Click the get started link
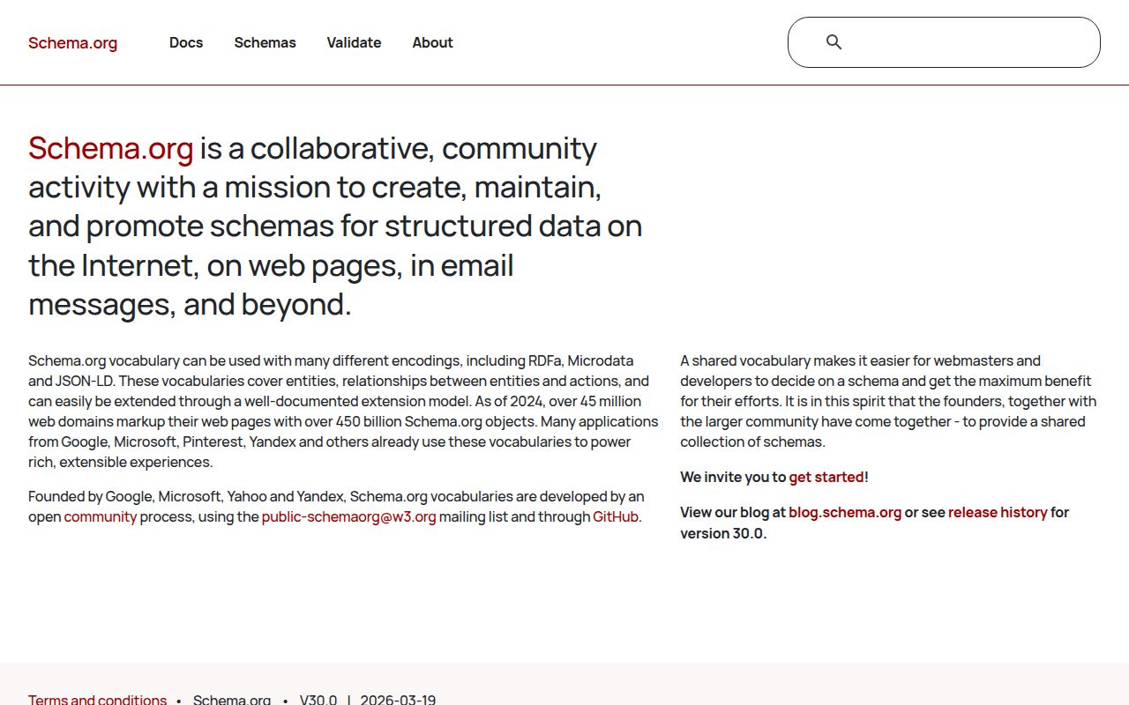 click(x=826, y=477)
